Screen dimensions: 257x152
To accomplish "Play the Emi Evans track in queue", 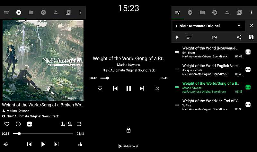I will click(x=209, y=52).
